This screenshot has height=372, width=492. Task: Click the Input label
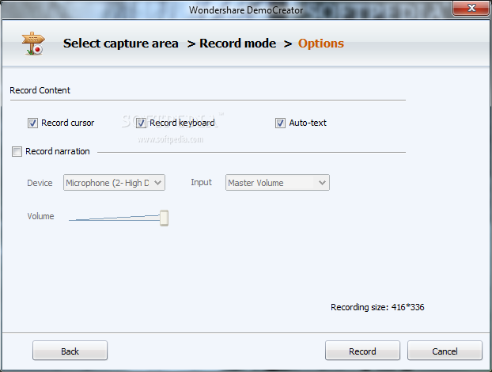(201, 182)
